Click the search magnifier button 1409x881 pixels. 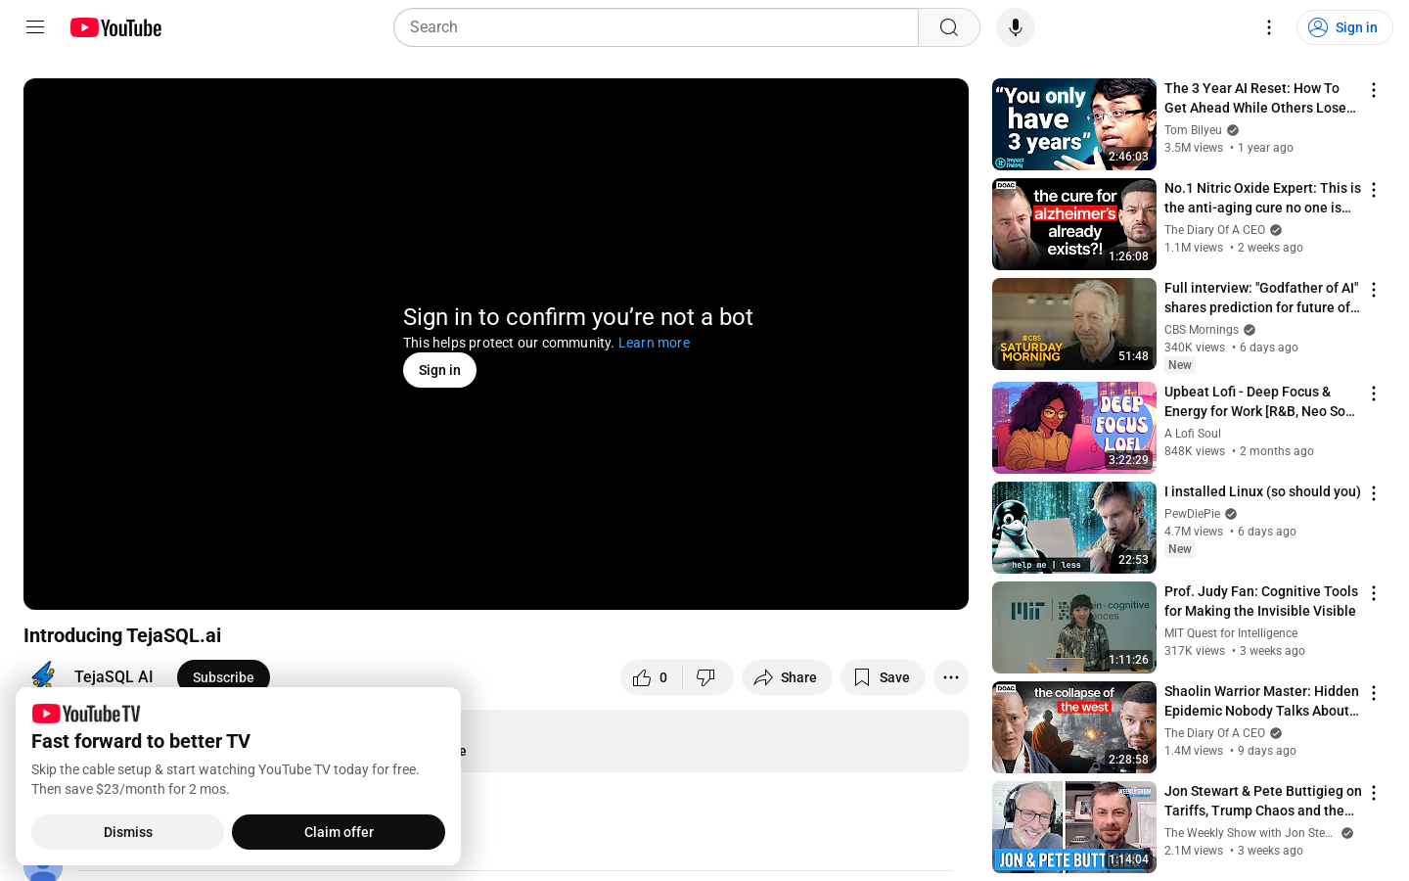(x=949, y=27)
